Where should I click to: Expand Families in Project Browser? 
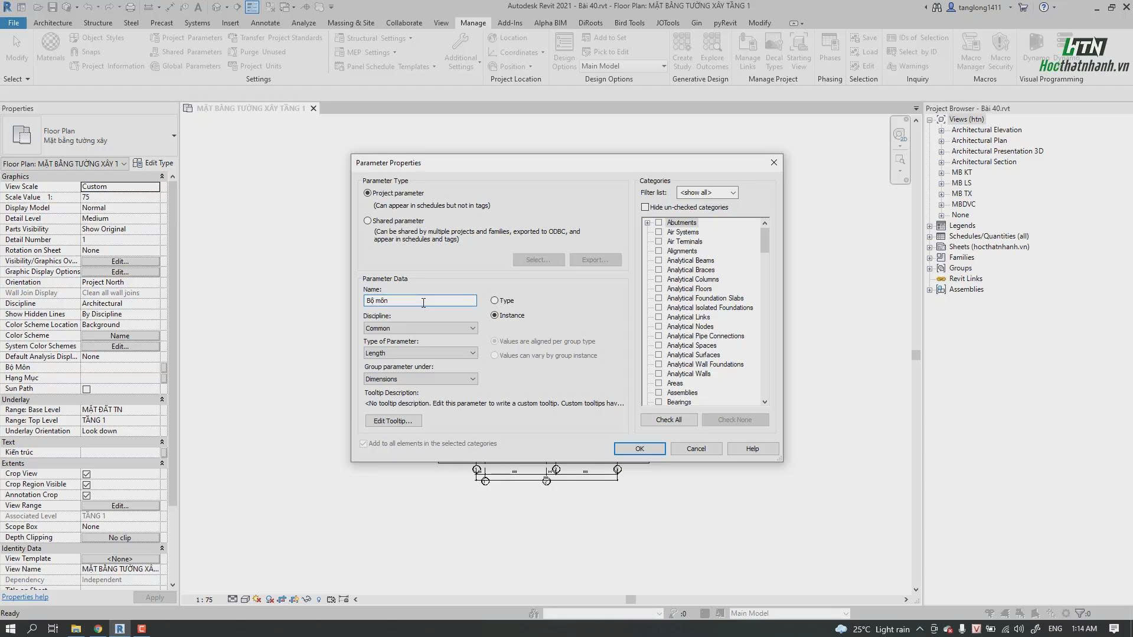coord(930,257)
